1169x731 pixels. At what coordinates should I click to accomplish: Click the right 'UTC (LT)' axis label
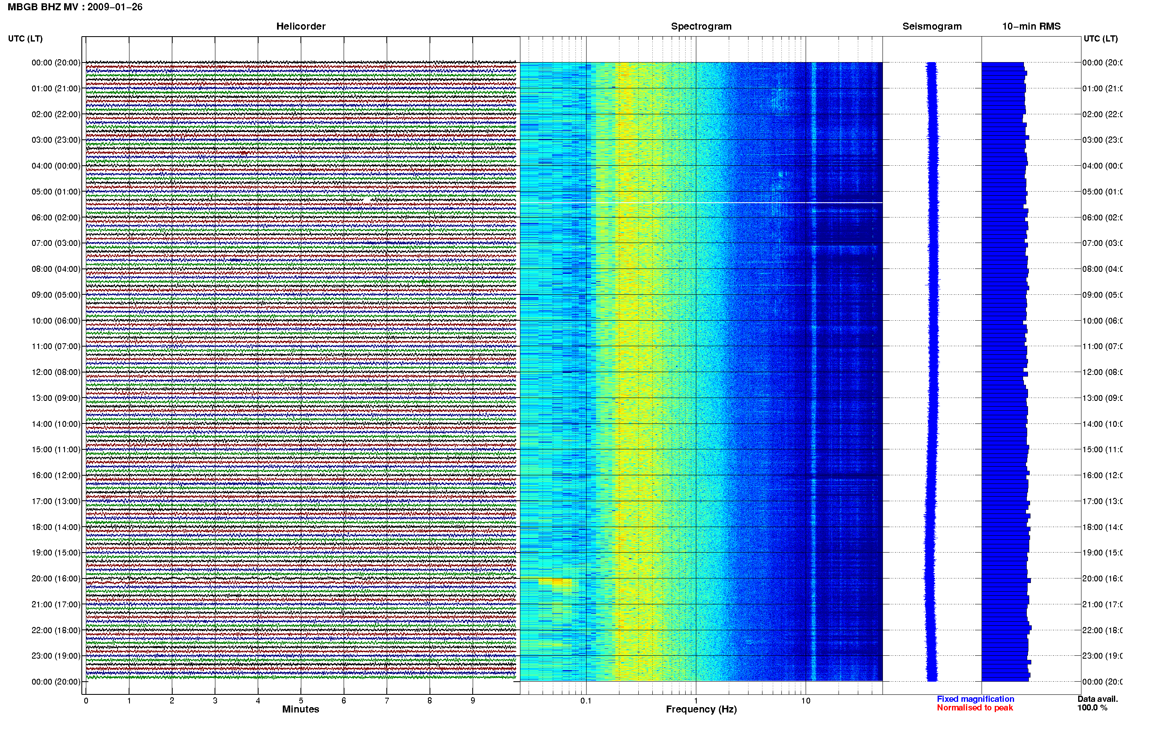tap(1100, 39)
